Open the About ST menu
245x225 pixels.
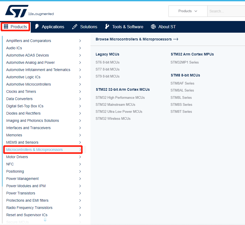163,27
